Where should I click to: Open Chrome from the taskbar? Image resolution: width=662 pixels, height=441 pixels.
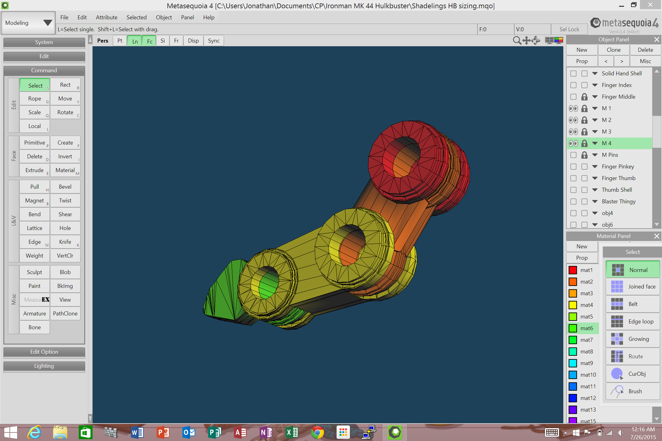(318, 432)
